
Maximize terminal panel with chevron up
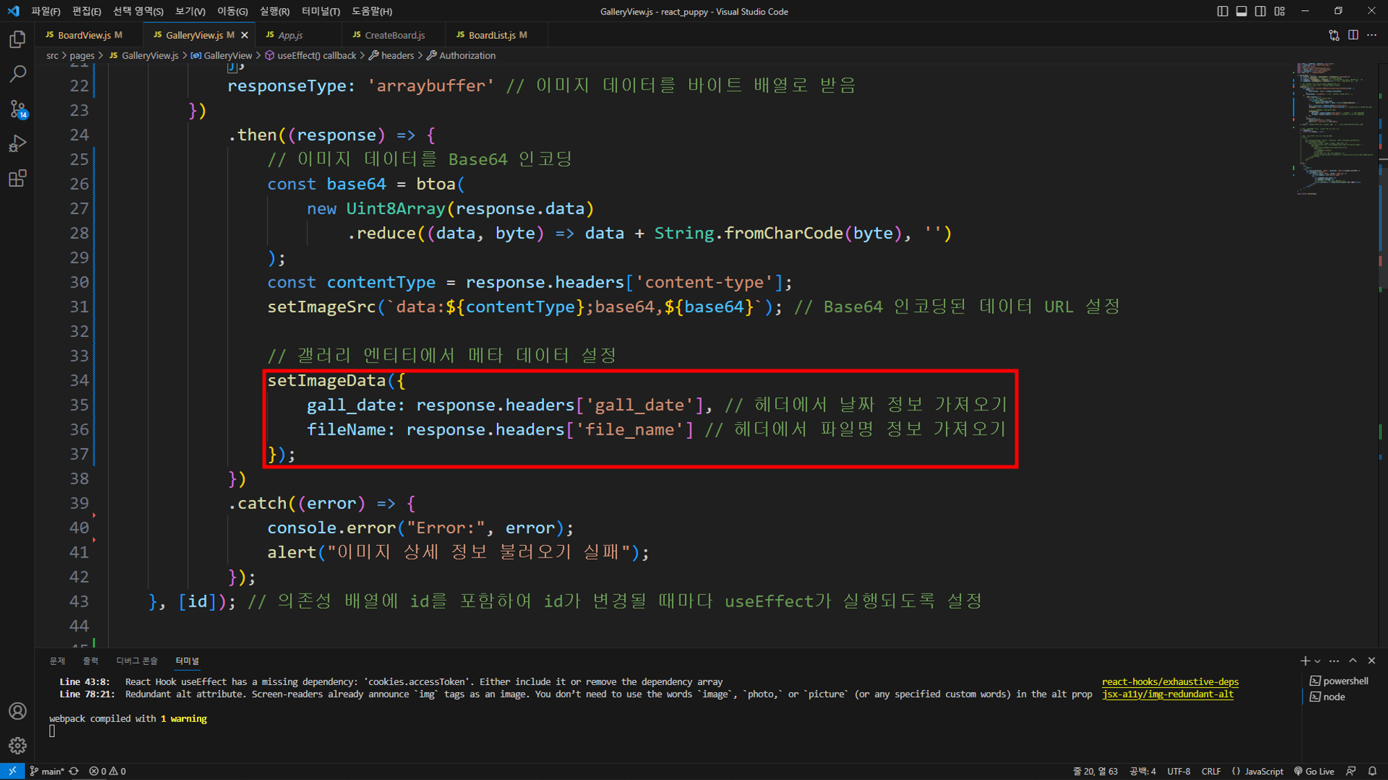(1353, 661)
